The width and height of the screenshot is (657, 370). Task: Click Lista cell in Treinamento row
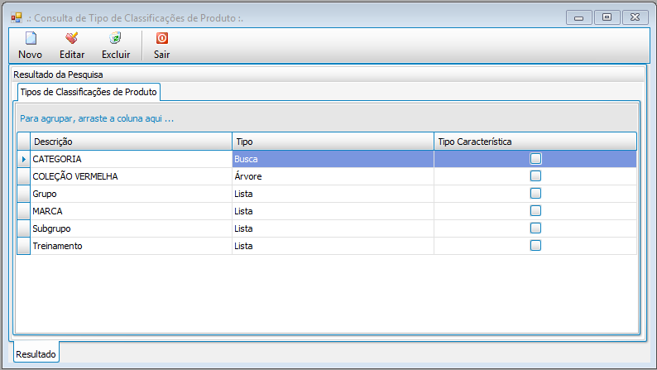point(333,246)
